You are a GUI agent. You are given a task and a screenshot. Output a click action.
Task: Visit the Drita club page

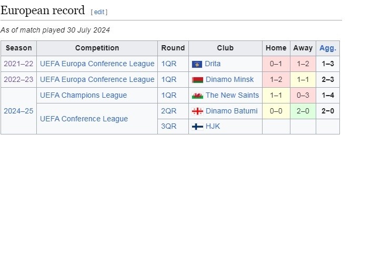[213, 64]
